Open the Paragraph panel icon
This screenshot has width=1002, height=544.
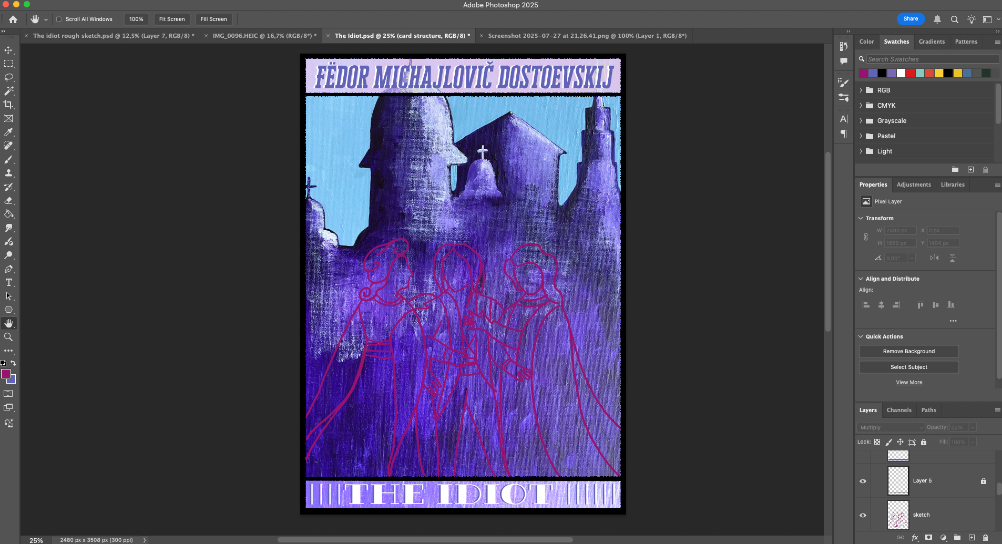(844, 134)
